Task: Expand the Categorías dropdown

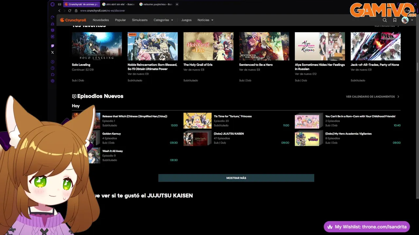Action: point(163,20)
